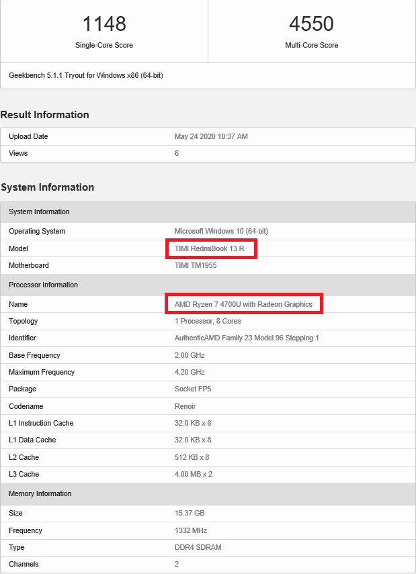This screenshot has width=416, height=574.
Task: Click the May 24 2020 10:37 AM value
Action: (x=211, y=136)
